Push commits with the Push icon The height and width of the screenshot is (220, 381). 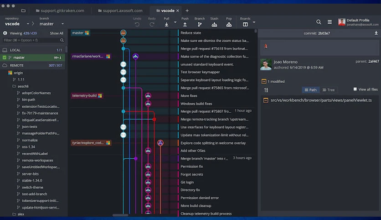(185, 24)
